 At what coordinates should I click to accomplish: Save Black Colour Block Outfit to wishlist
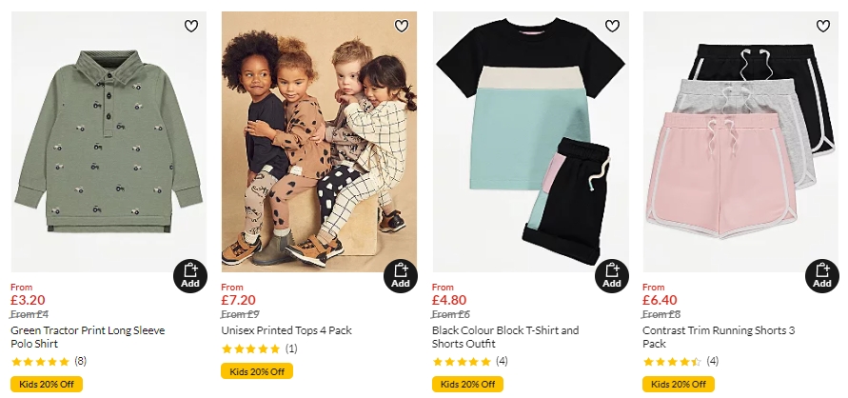click(x=612, y=26)
